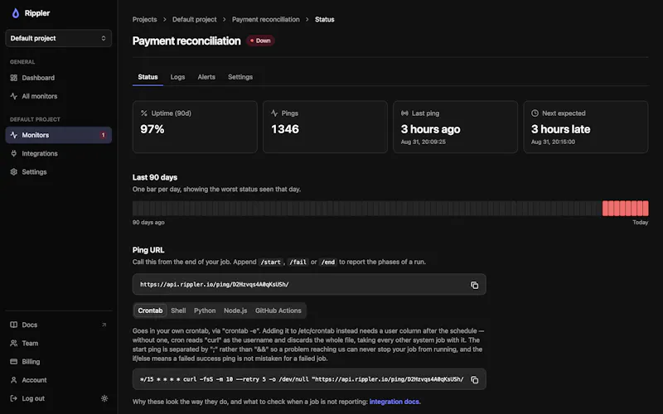Click the Monitors pulse icon
The image size is (663, 414).
13,135
